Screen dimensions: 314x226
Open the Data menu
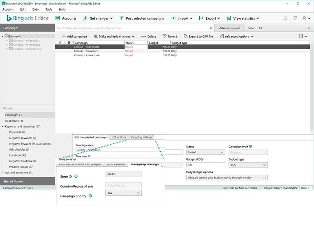click(35, 9)
